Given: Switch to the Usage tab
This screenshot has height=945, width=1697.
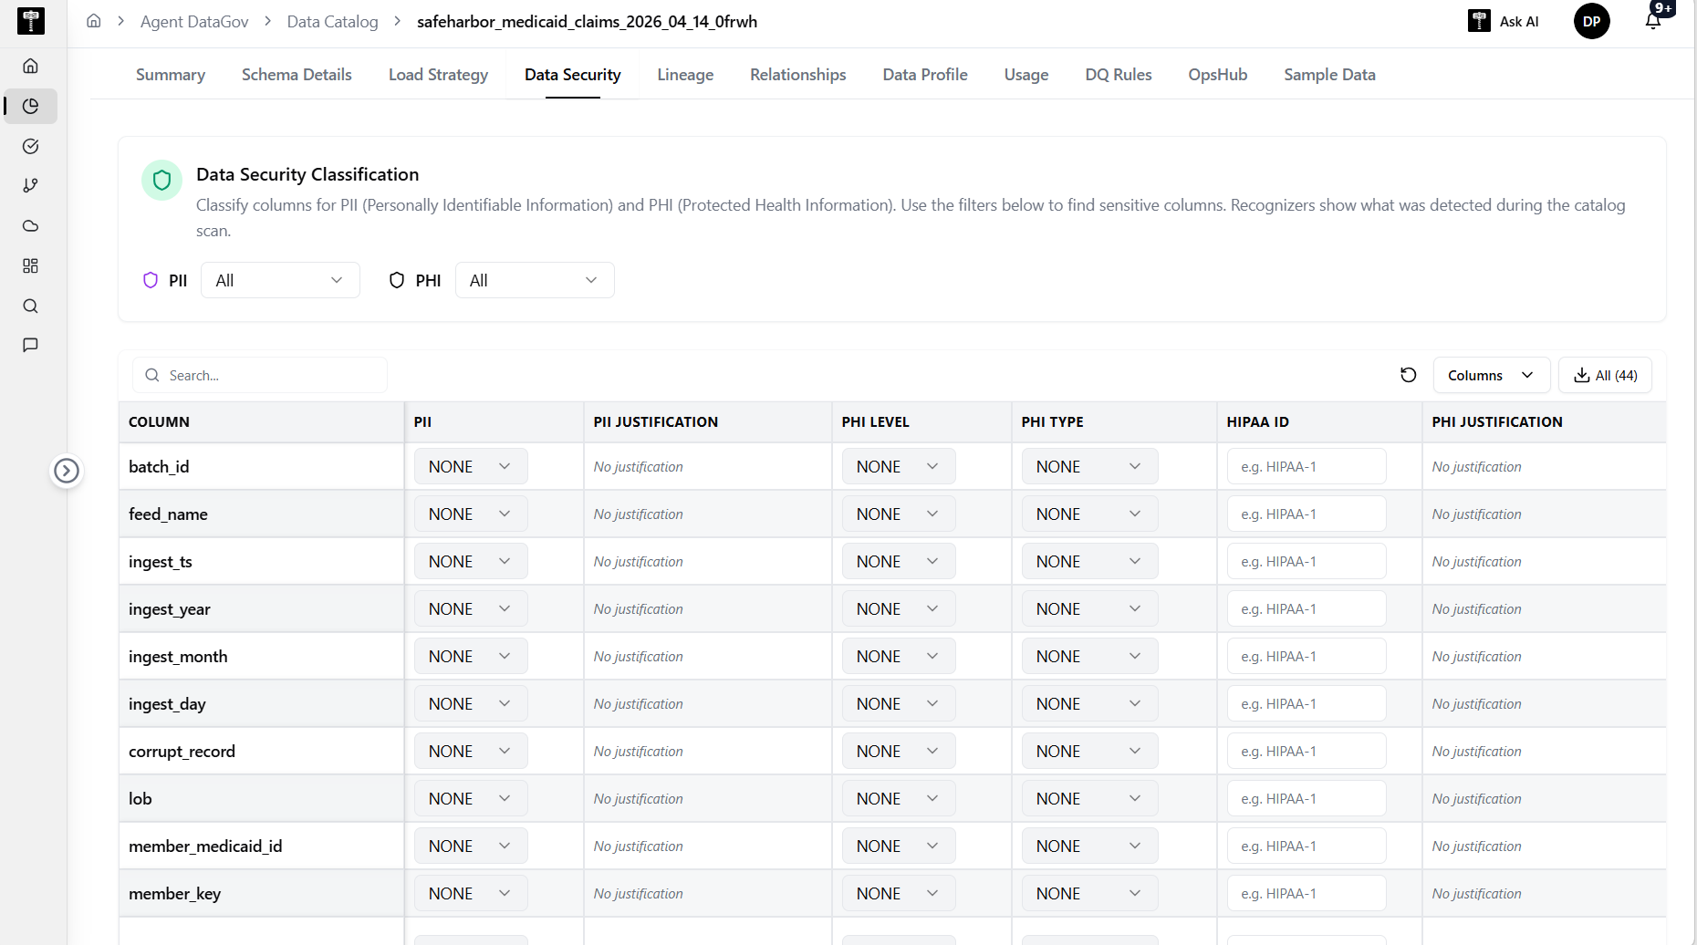Looking at the screenshot, I should tap(1026, 75).
